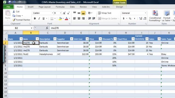Click the Copy icon

tap(14, 16)
